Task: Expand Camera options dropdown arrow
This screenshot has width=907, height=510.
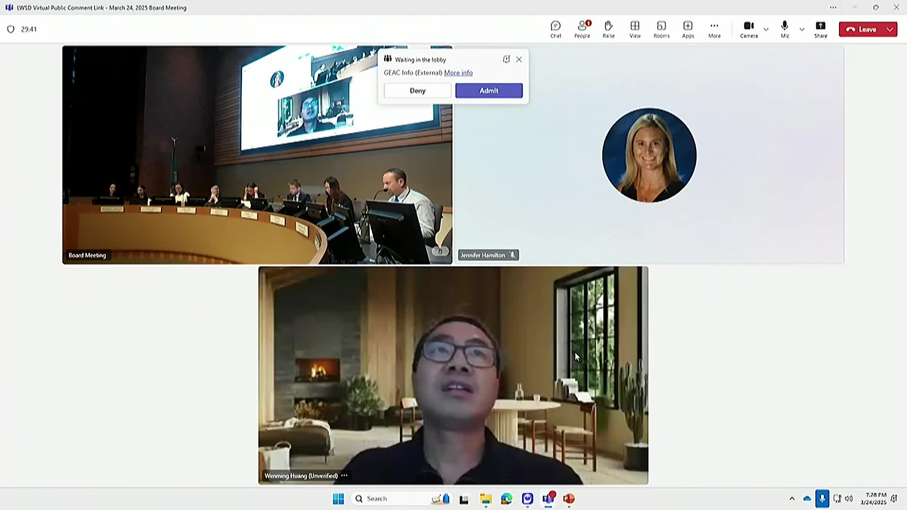Action: [766, 29]
